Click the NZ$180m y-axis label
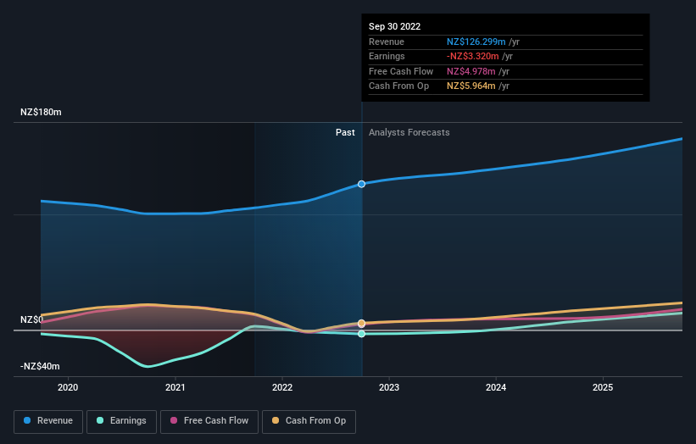 [41, 112]
